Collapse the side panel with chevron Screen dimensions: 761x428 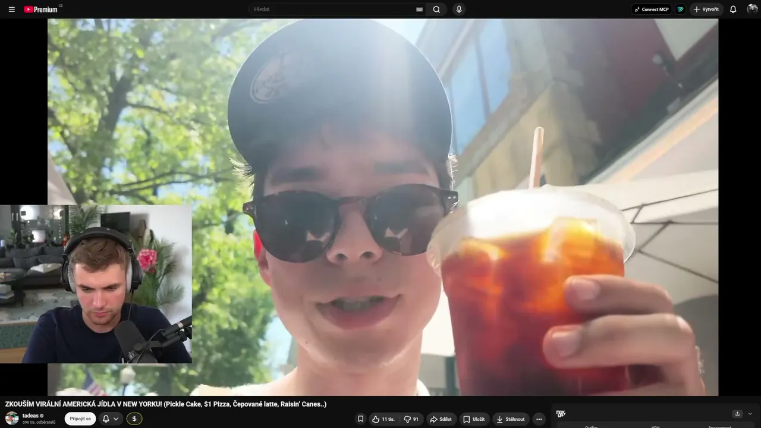click(x=750, y=414)
